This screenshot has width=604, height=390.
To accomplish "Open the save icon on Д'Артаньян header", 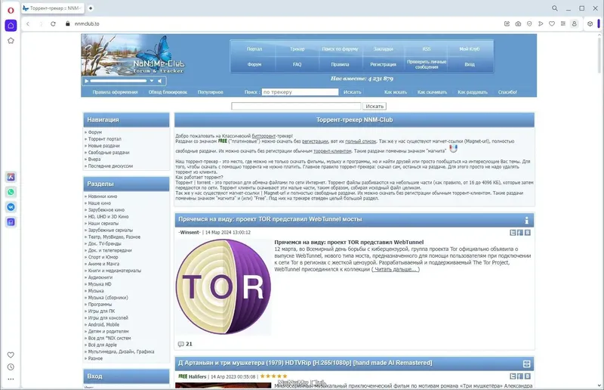I will click(526, 364).
